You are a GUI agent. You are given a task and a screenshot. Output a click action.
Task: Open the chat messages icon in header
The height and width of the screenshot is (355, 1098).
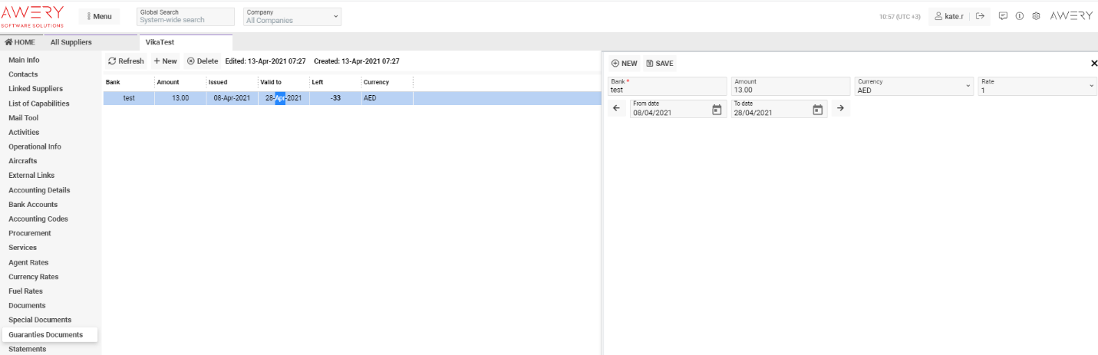[x=1003, y=16]
